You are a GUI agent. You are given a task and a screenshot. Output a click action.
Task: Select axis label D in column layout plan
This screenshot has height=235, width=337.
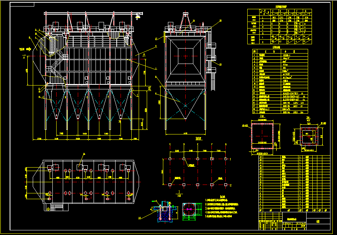(184, 144)
